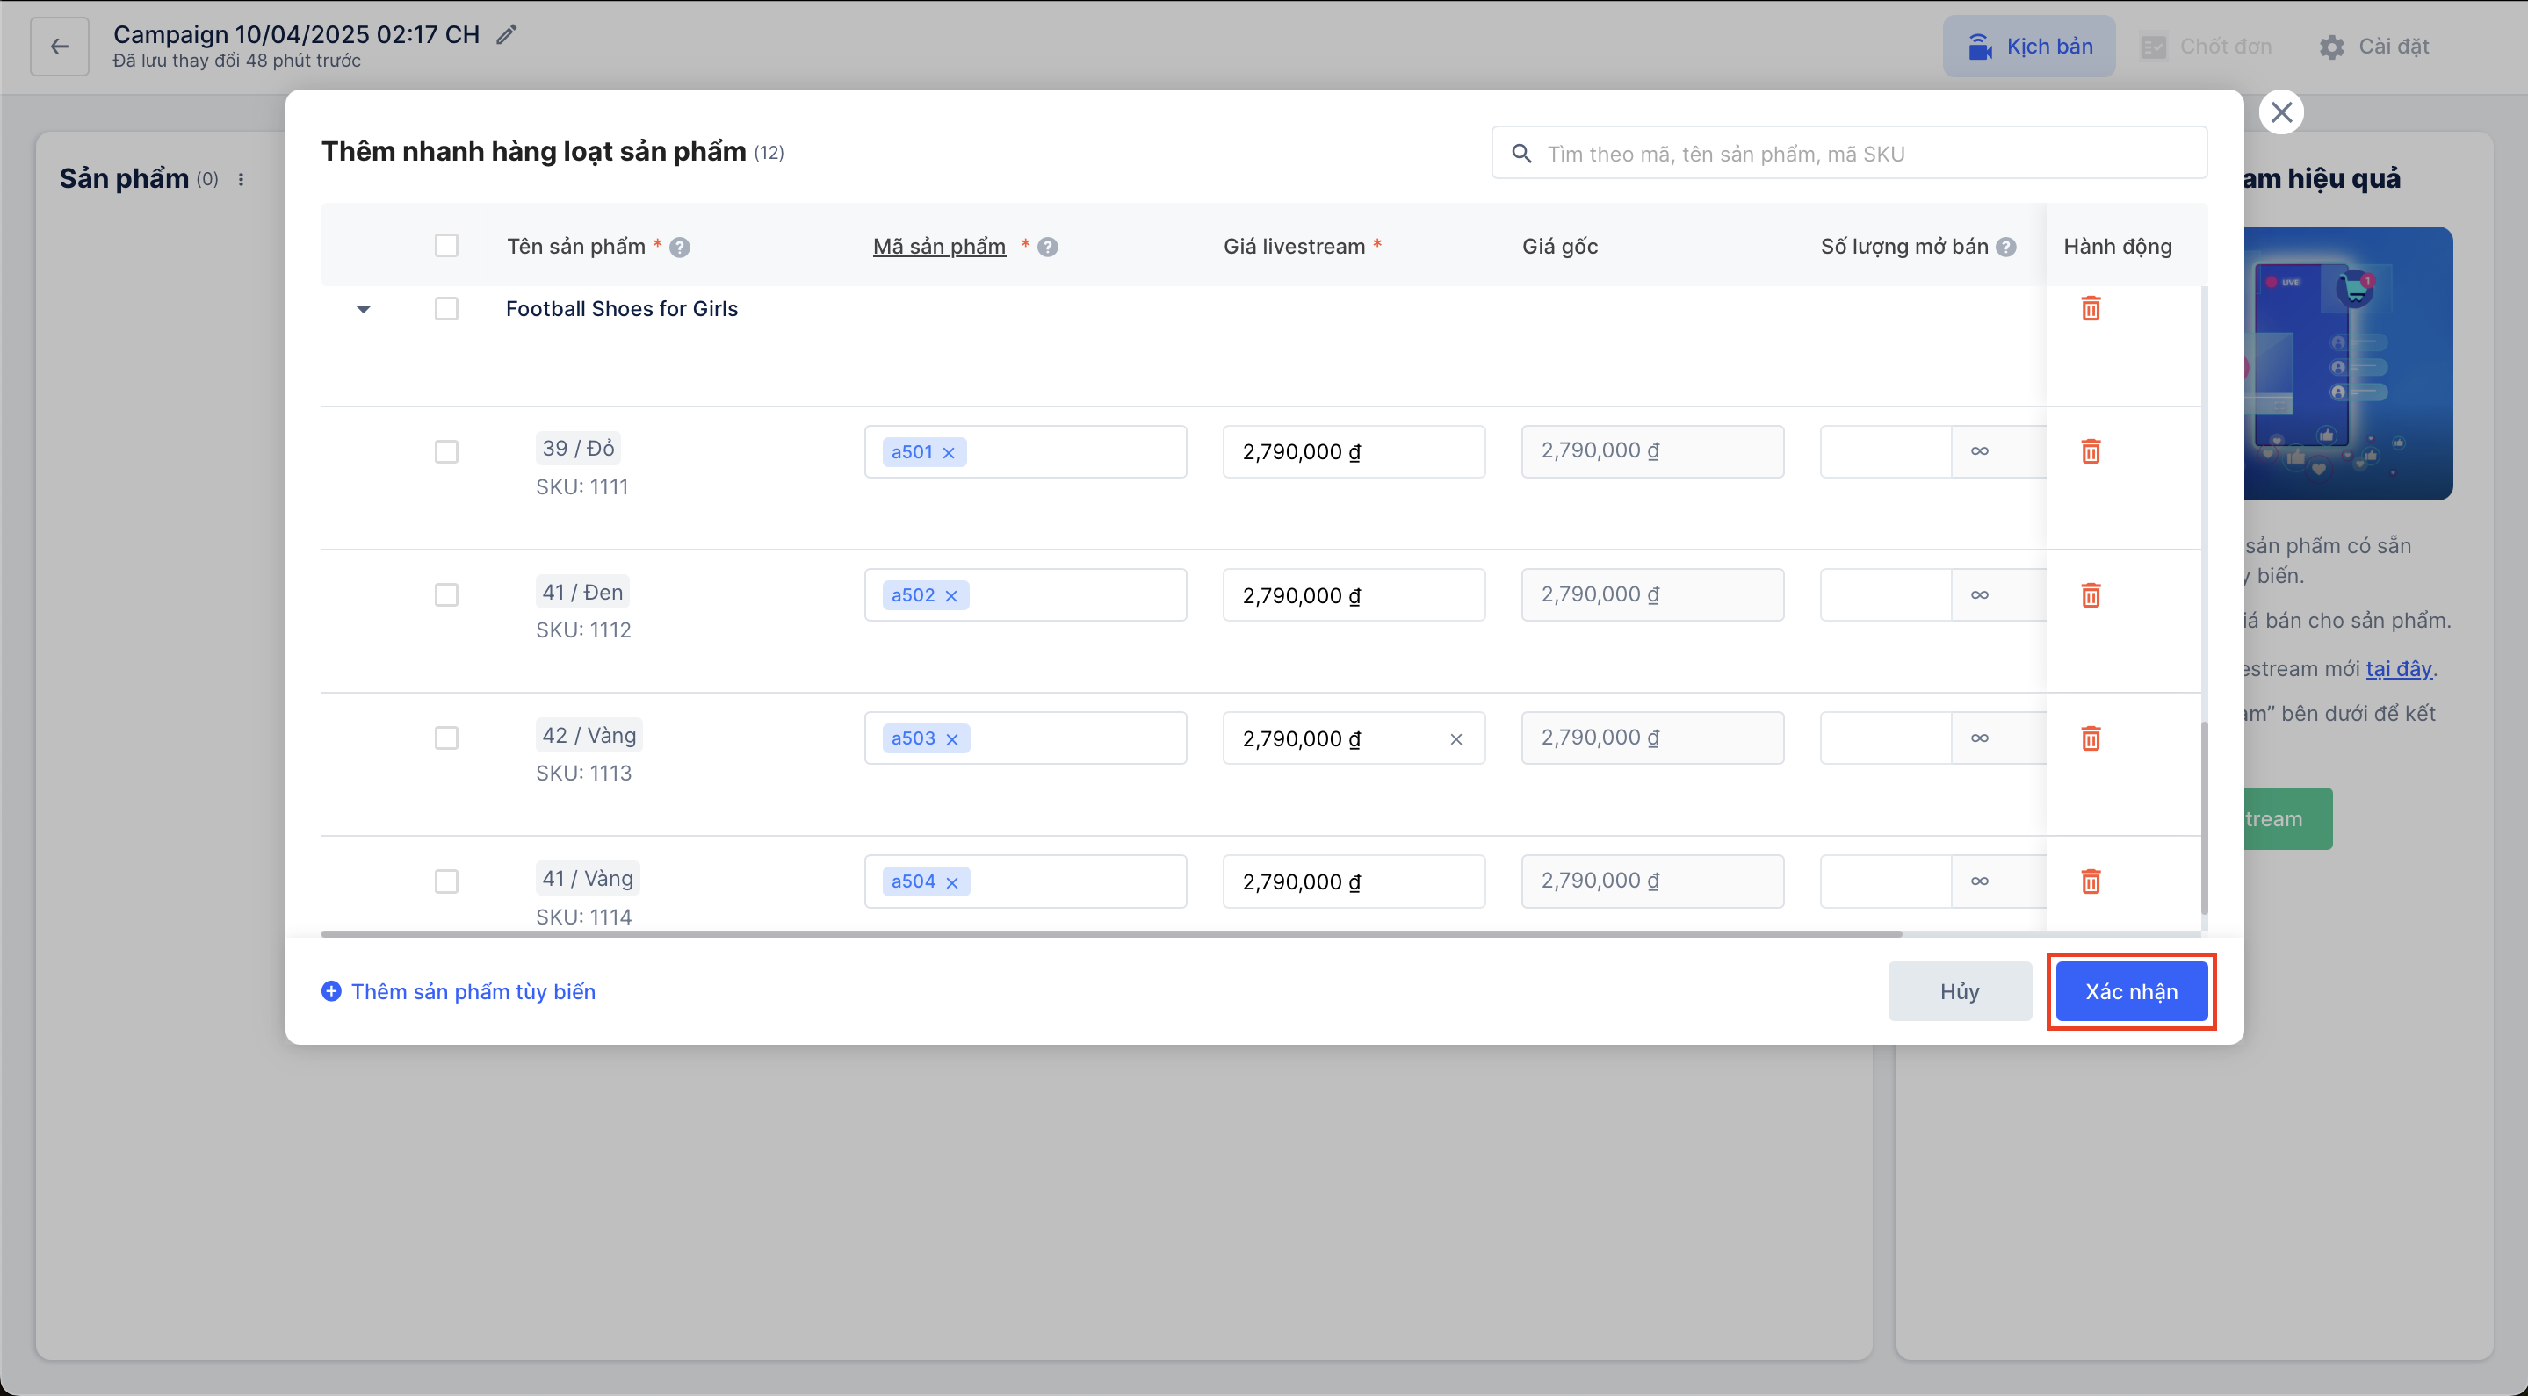Screen dimensions: 2528x1396
Task: Open the Sản phẩm three-dot menu
Action: coord(242,179)
